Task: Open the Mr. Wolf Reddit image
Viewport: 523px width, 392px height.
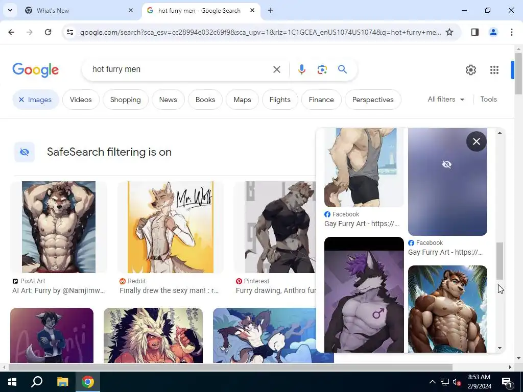Action: (x=171, y=227)
